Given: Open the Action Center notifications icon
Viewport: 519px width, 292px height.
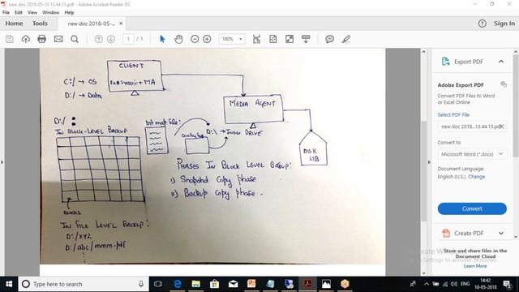Looking at the screenshot, I should point(507,284).
